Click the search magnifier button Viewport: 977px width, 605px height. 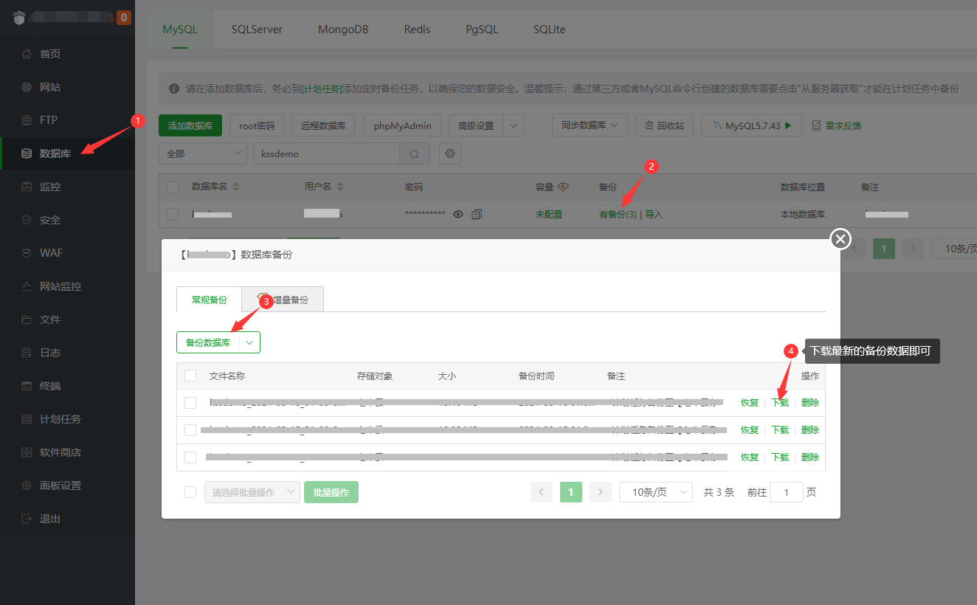[x=415, y=153]
